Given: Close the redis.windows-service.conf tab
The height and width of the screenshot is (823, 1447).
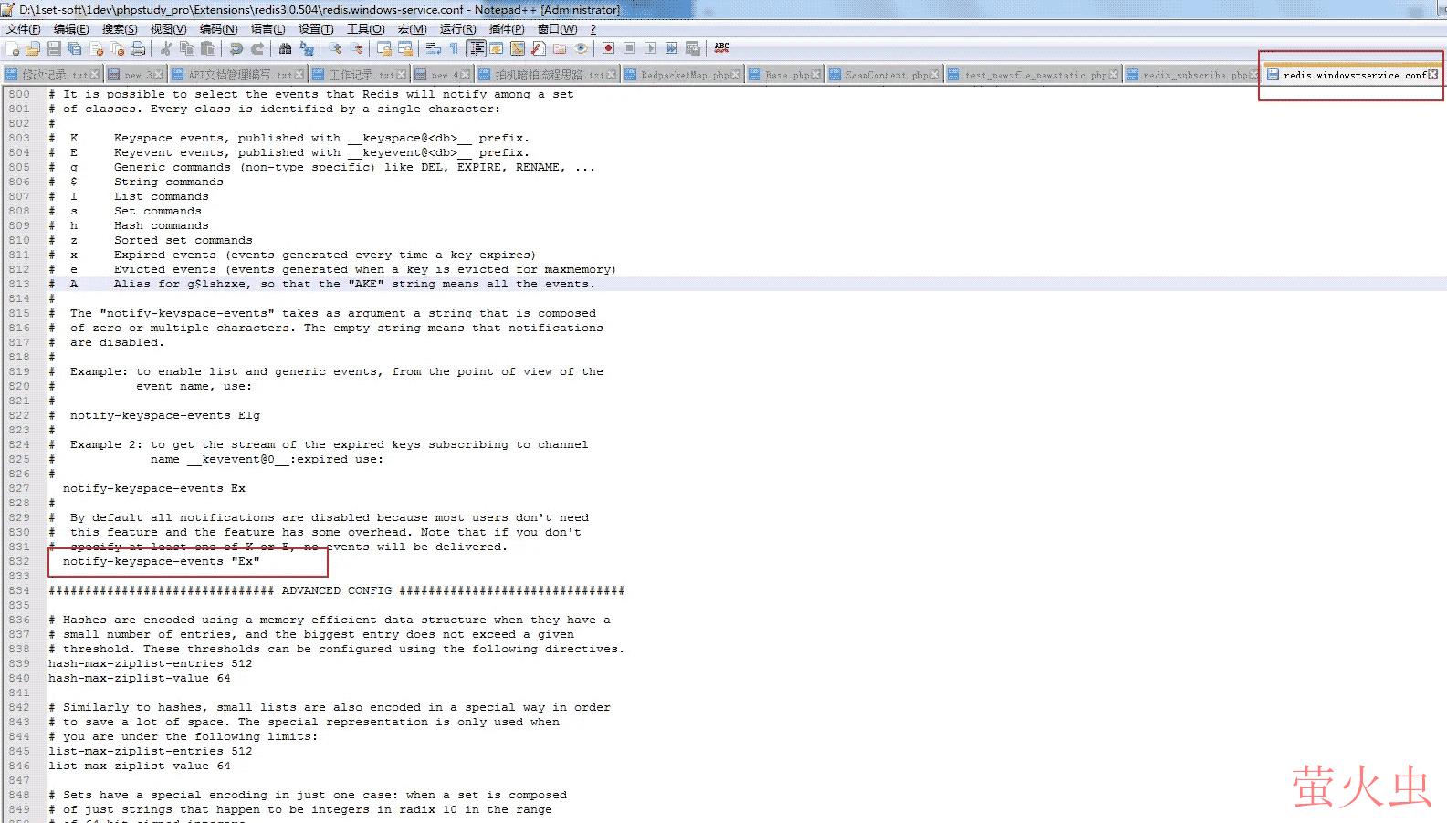Looking at the screenshot, I should click(1432, 75).
